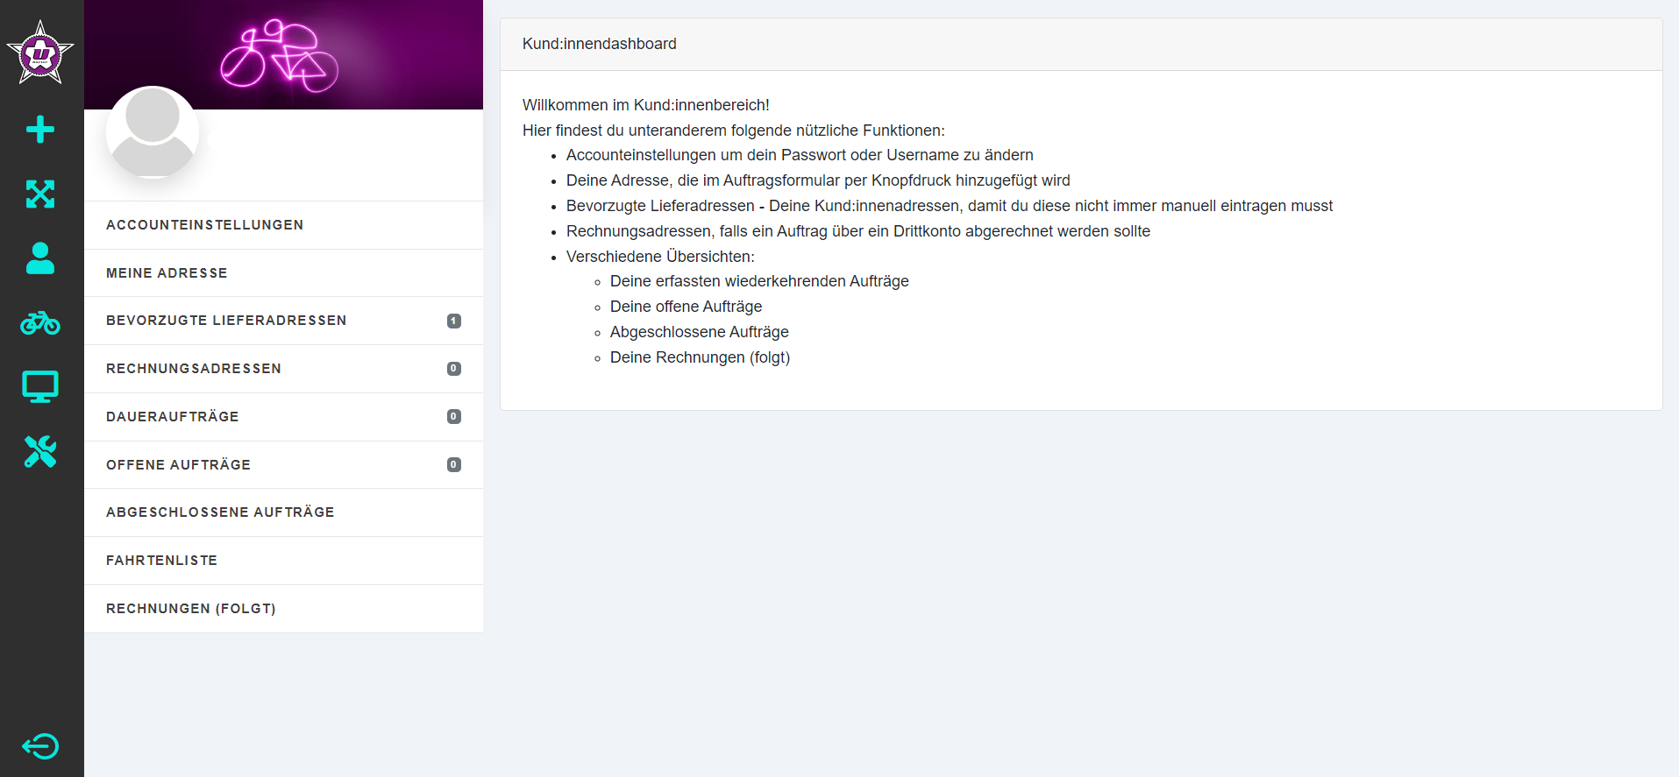Screen dimensions: 1679x777
Task: Click count badge next to Offene Aufträge
Action: pos(454,464)
